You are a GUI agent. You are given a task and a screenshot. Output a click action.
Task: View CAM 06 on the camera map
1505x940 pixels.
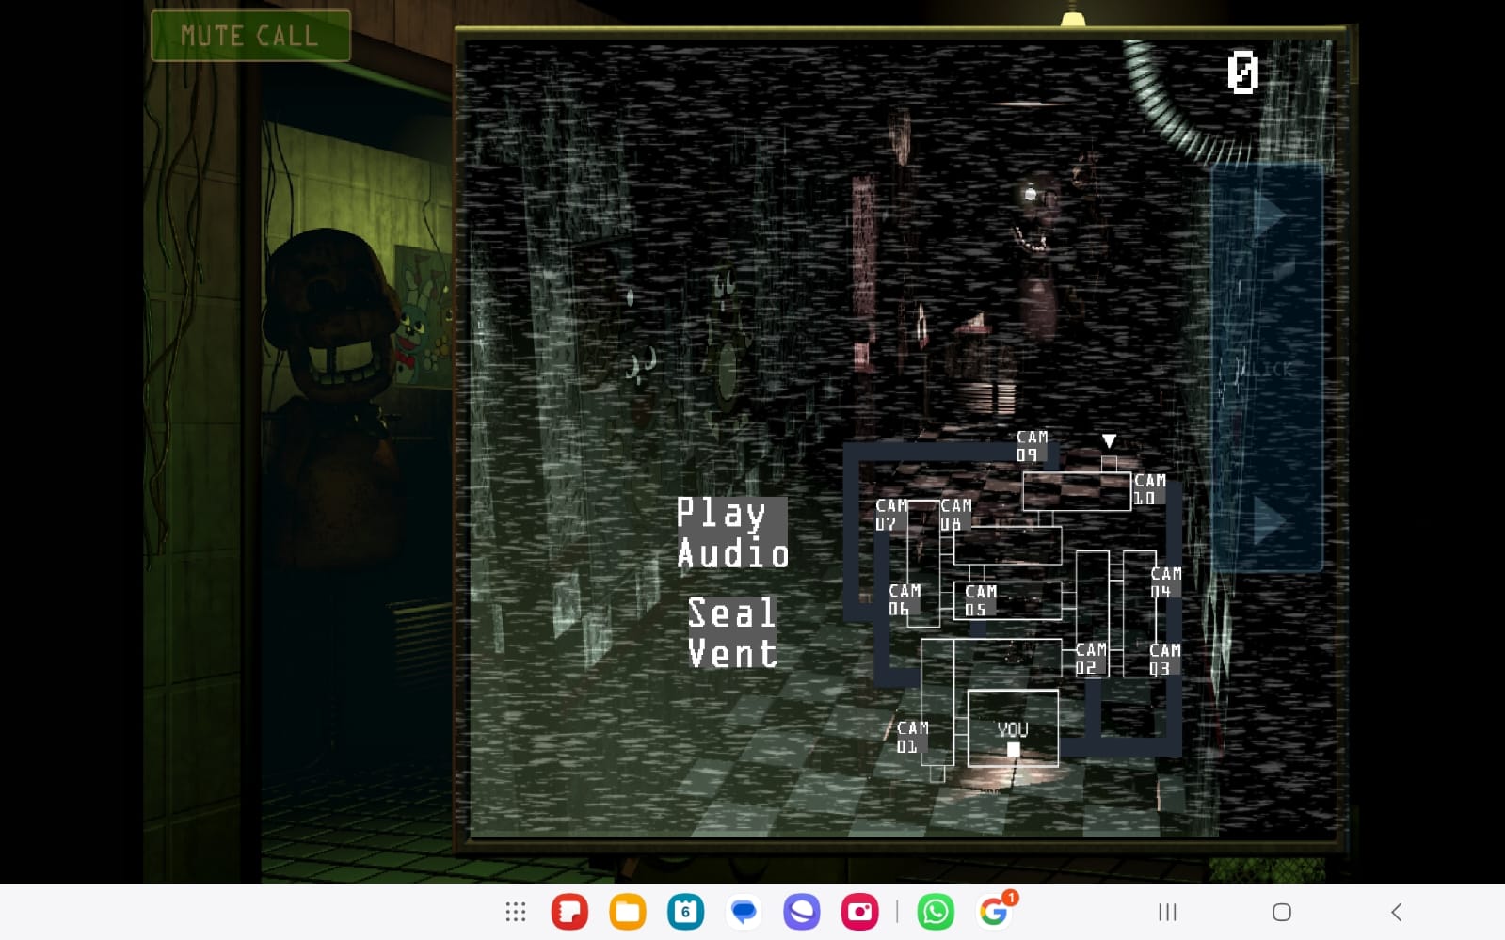coord(905,600)
